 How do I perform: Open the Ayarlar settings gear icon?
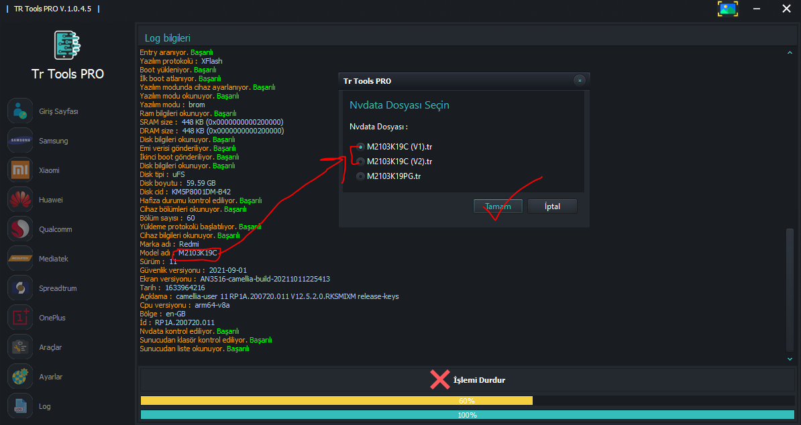coord(20,377)
